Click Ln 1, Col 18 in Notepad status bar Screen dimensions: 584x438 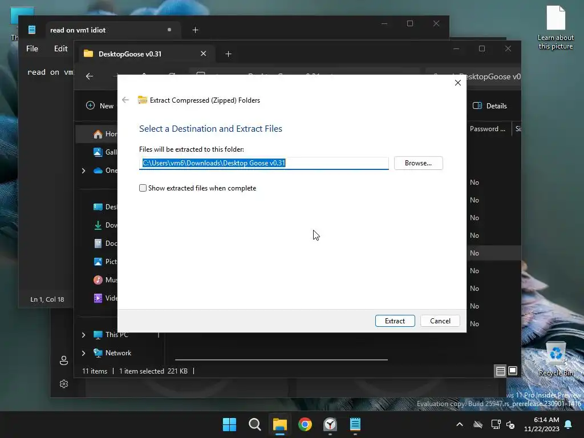pos(47,299)
